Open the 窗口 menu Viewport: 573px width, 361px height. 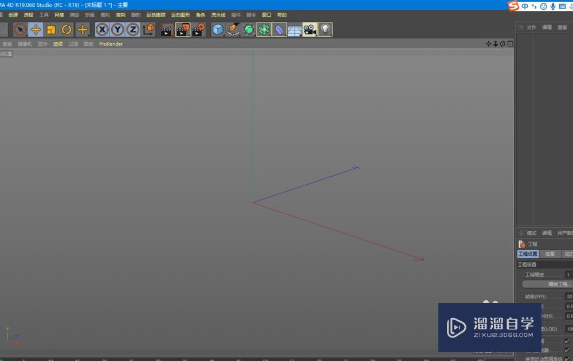point(267,15)
